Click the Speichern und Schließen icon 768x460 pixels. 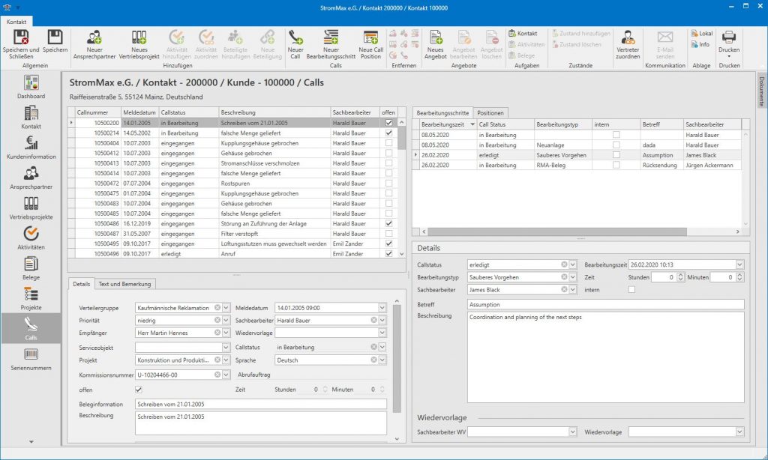tap(22, 38)
